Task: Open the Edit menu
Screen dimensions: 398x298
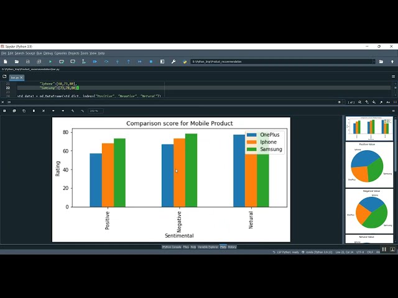Action: 11,53
